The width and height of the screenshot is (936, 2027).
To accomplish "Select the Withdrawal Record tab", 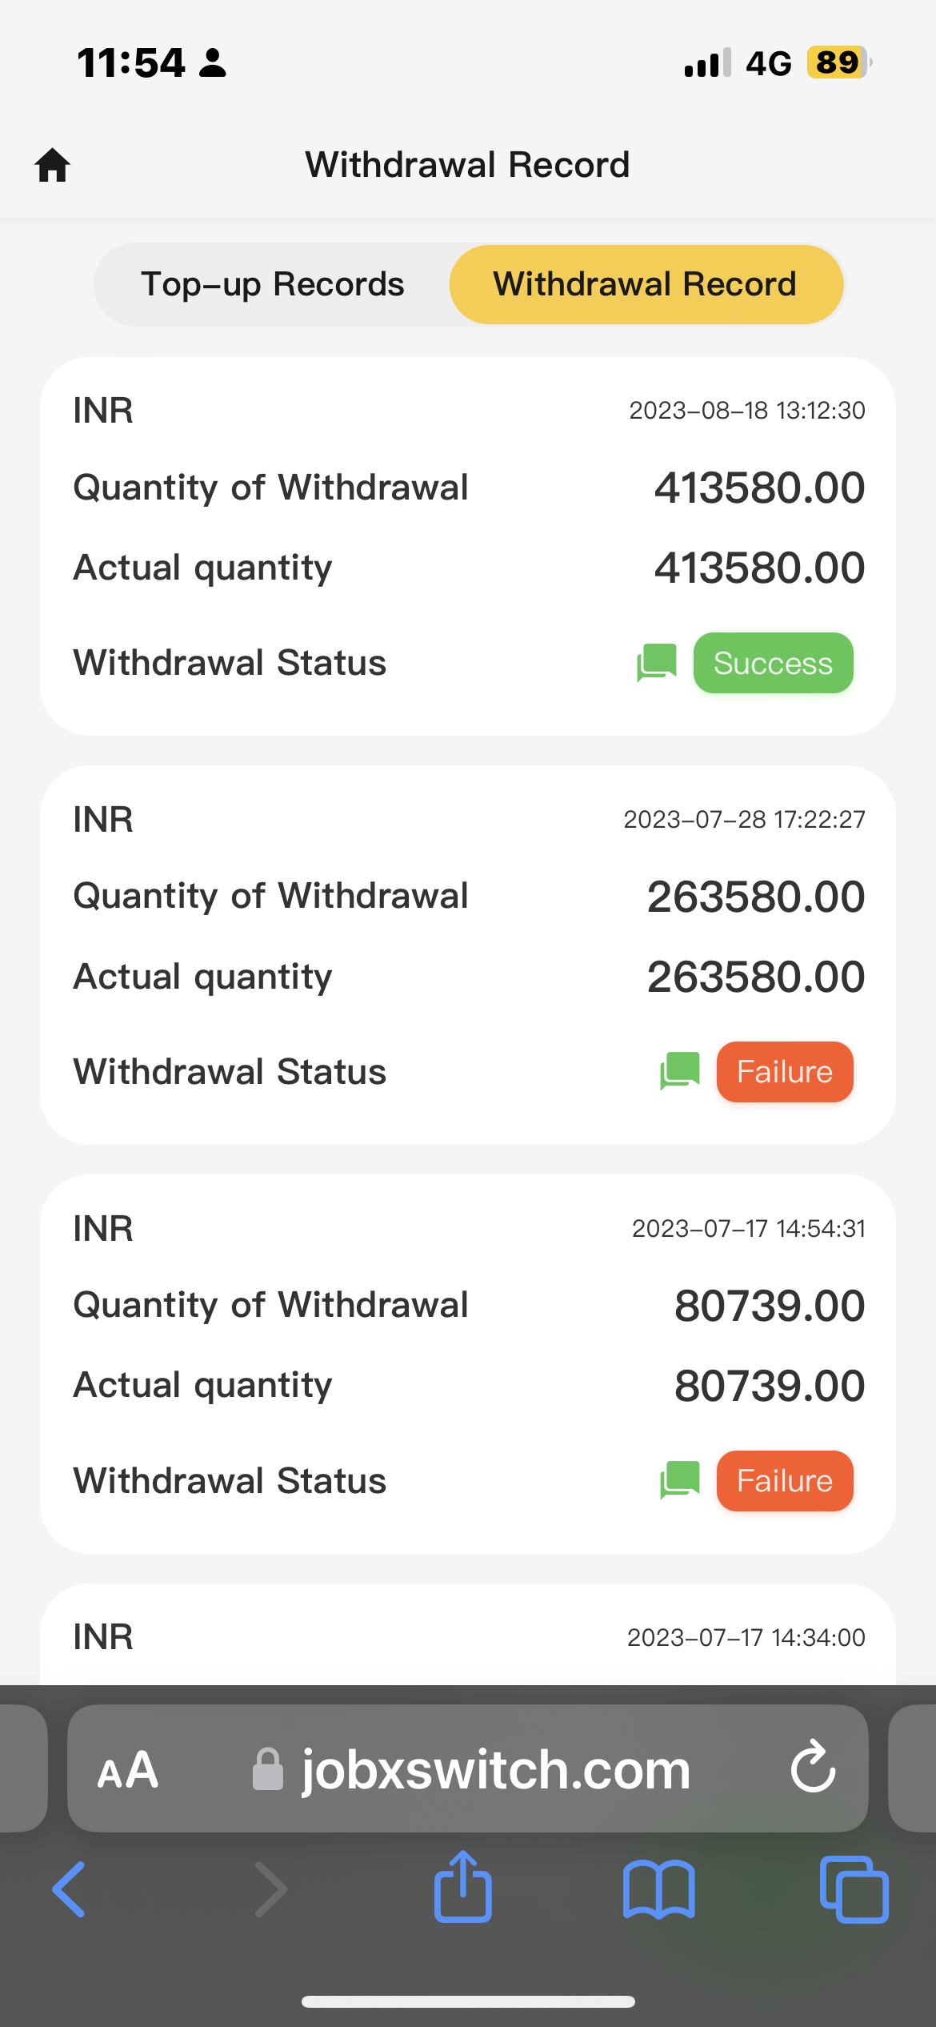I will pyautogui.click(x=646, y=284).
